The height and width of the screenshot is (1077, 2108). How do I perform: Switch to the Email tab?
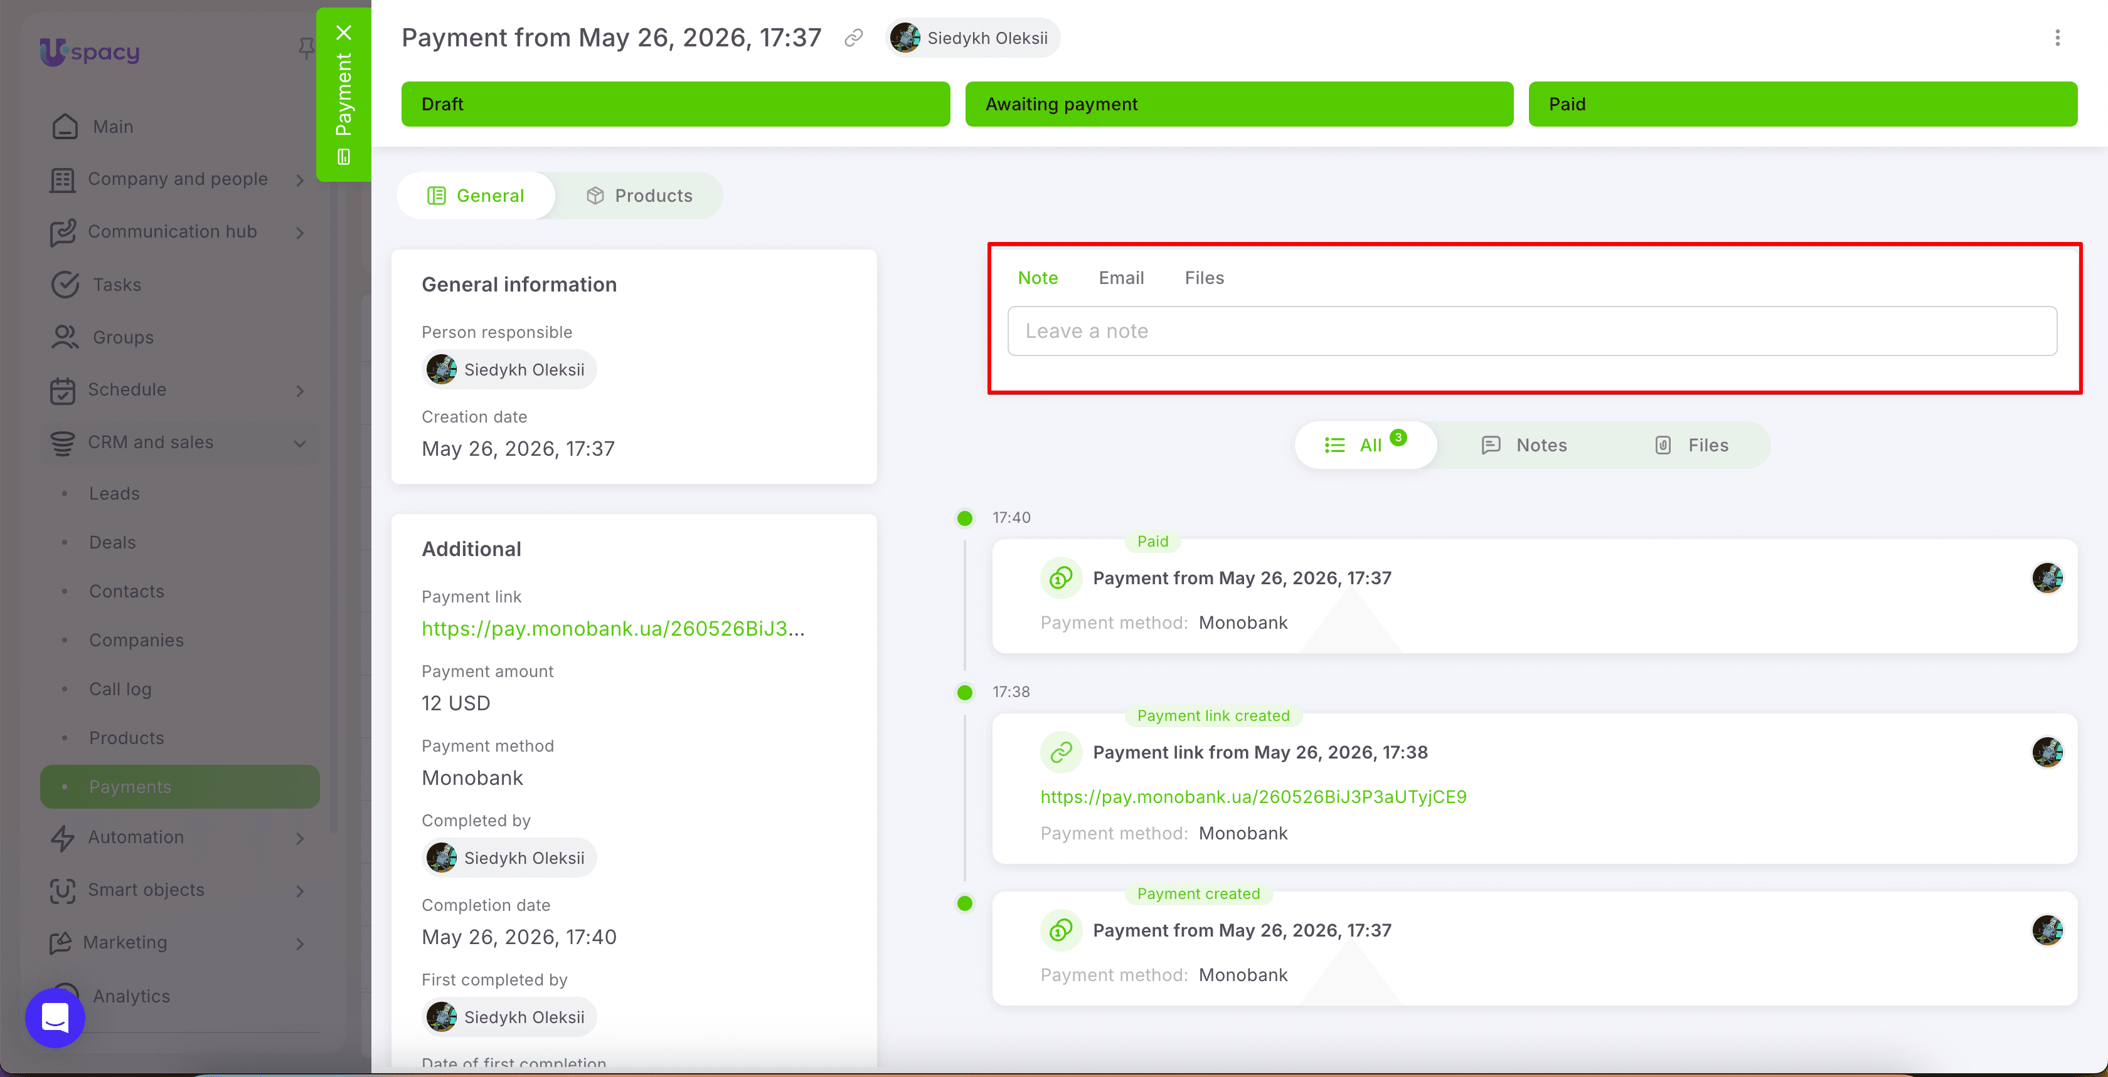click(x=1121, y=278)
